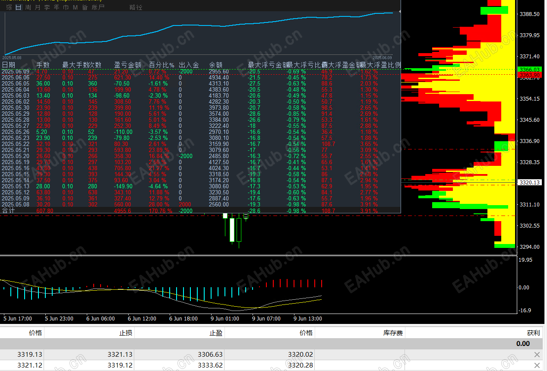Click the 出入金 column header
547x371 pixels.
(x=189, y=65)
